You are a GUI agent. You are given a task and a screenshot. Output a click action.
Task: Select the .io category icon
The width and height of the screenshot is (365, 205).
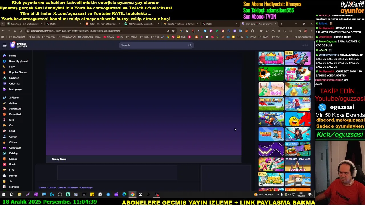click(4, 181)
